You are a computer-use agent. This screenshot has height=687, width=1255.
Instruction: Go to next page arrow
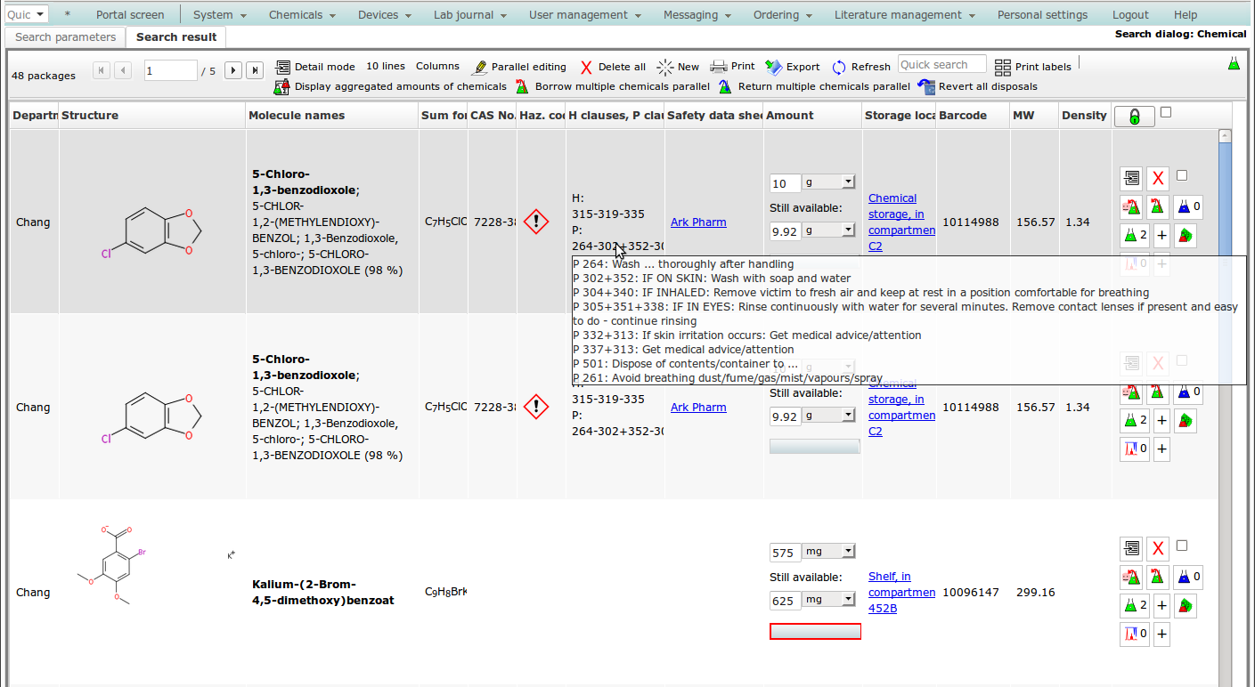click(x=233, y=70)
